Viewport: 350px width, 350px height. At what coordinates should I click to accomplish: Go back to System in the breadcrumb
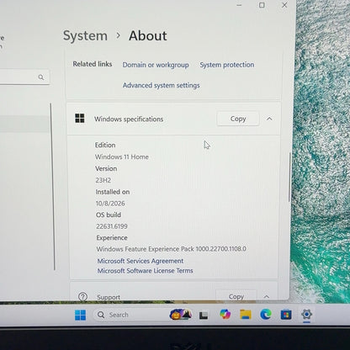tap(85, 36)
